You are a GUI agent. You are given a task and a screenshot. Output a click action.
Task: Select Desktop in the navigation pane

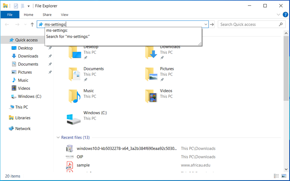point(25,48)
